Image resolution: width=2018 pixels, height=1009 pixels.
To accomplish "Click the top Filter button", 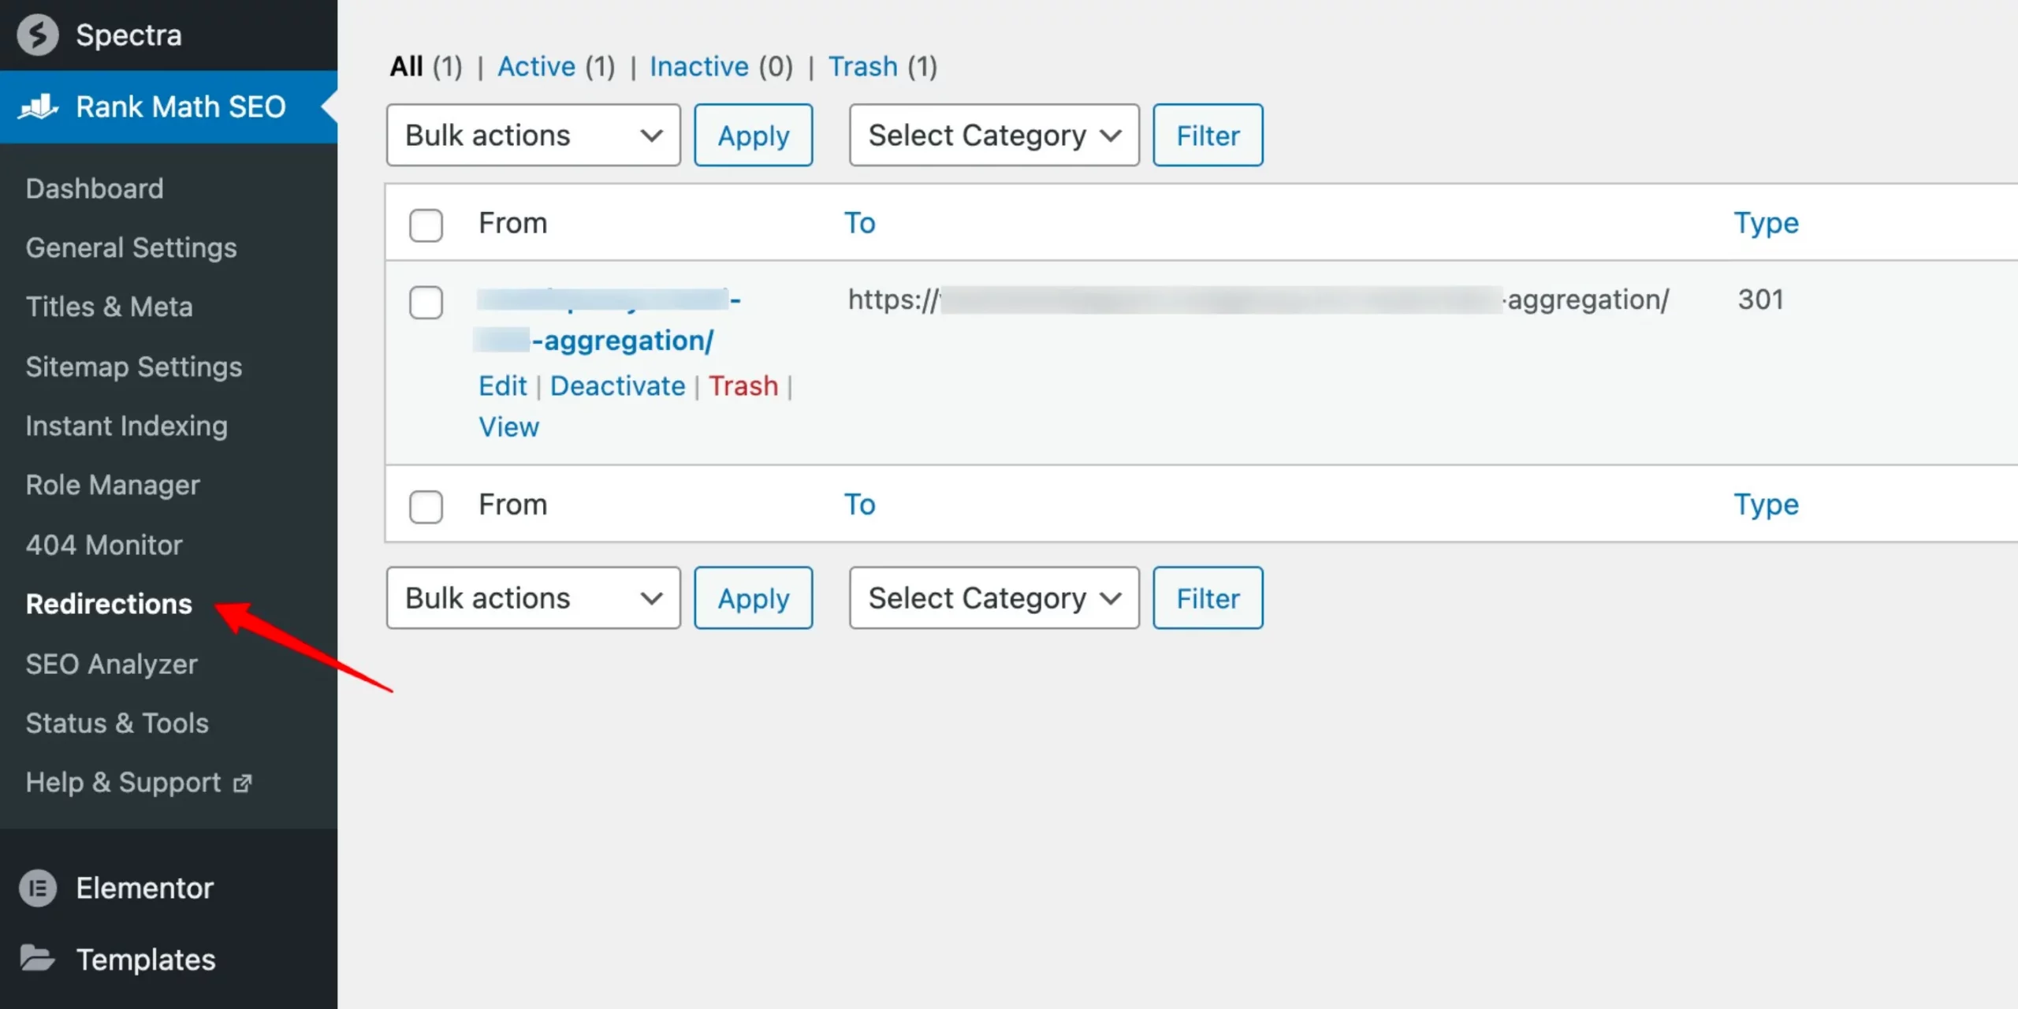I will tap(1208, 136).
